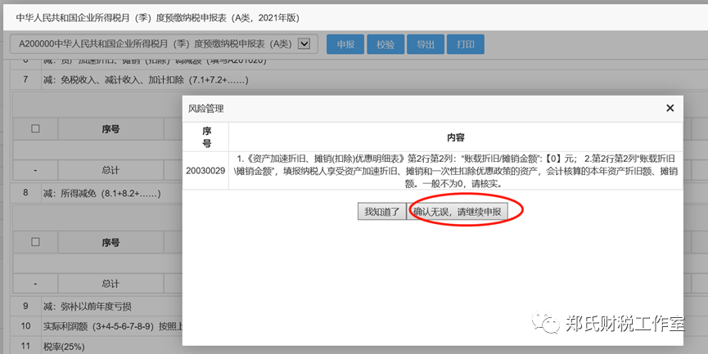
Task: Select sequence number 20030029 cell
Action: (x=205, y=171)
